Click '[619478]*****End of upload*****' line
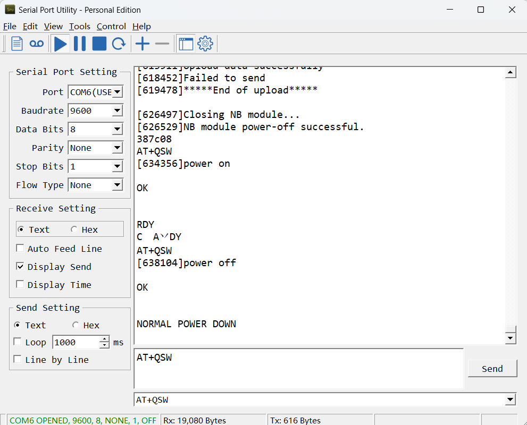The image size is (527, 425). tap(227, 90)
